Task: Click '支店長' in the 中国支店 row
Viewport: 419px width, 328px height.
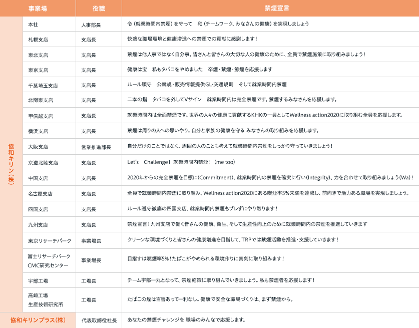Action: pos(89,178)
